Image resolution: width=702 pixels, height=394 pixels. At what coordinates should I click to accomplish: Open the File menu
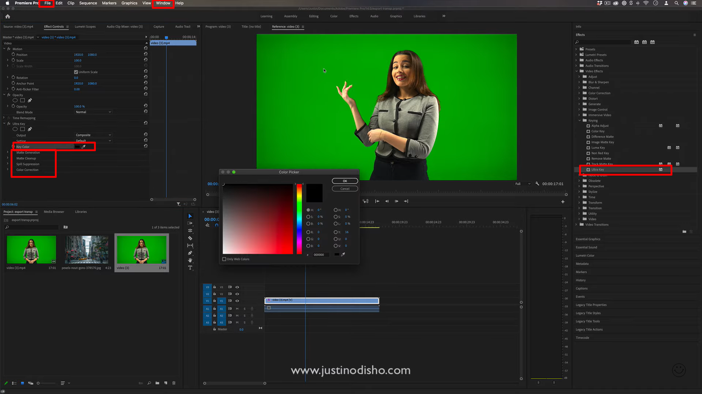tap(48, 3)
